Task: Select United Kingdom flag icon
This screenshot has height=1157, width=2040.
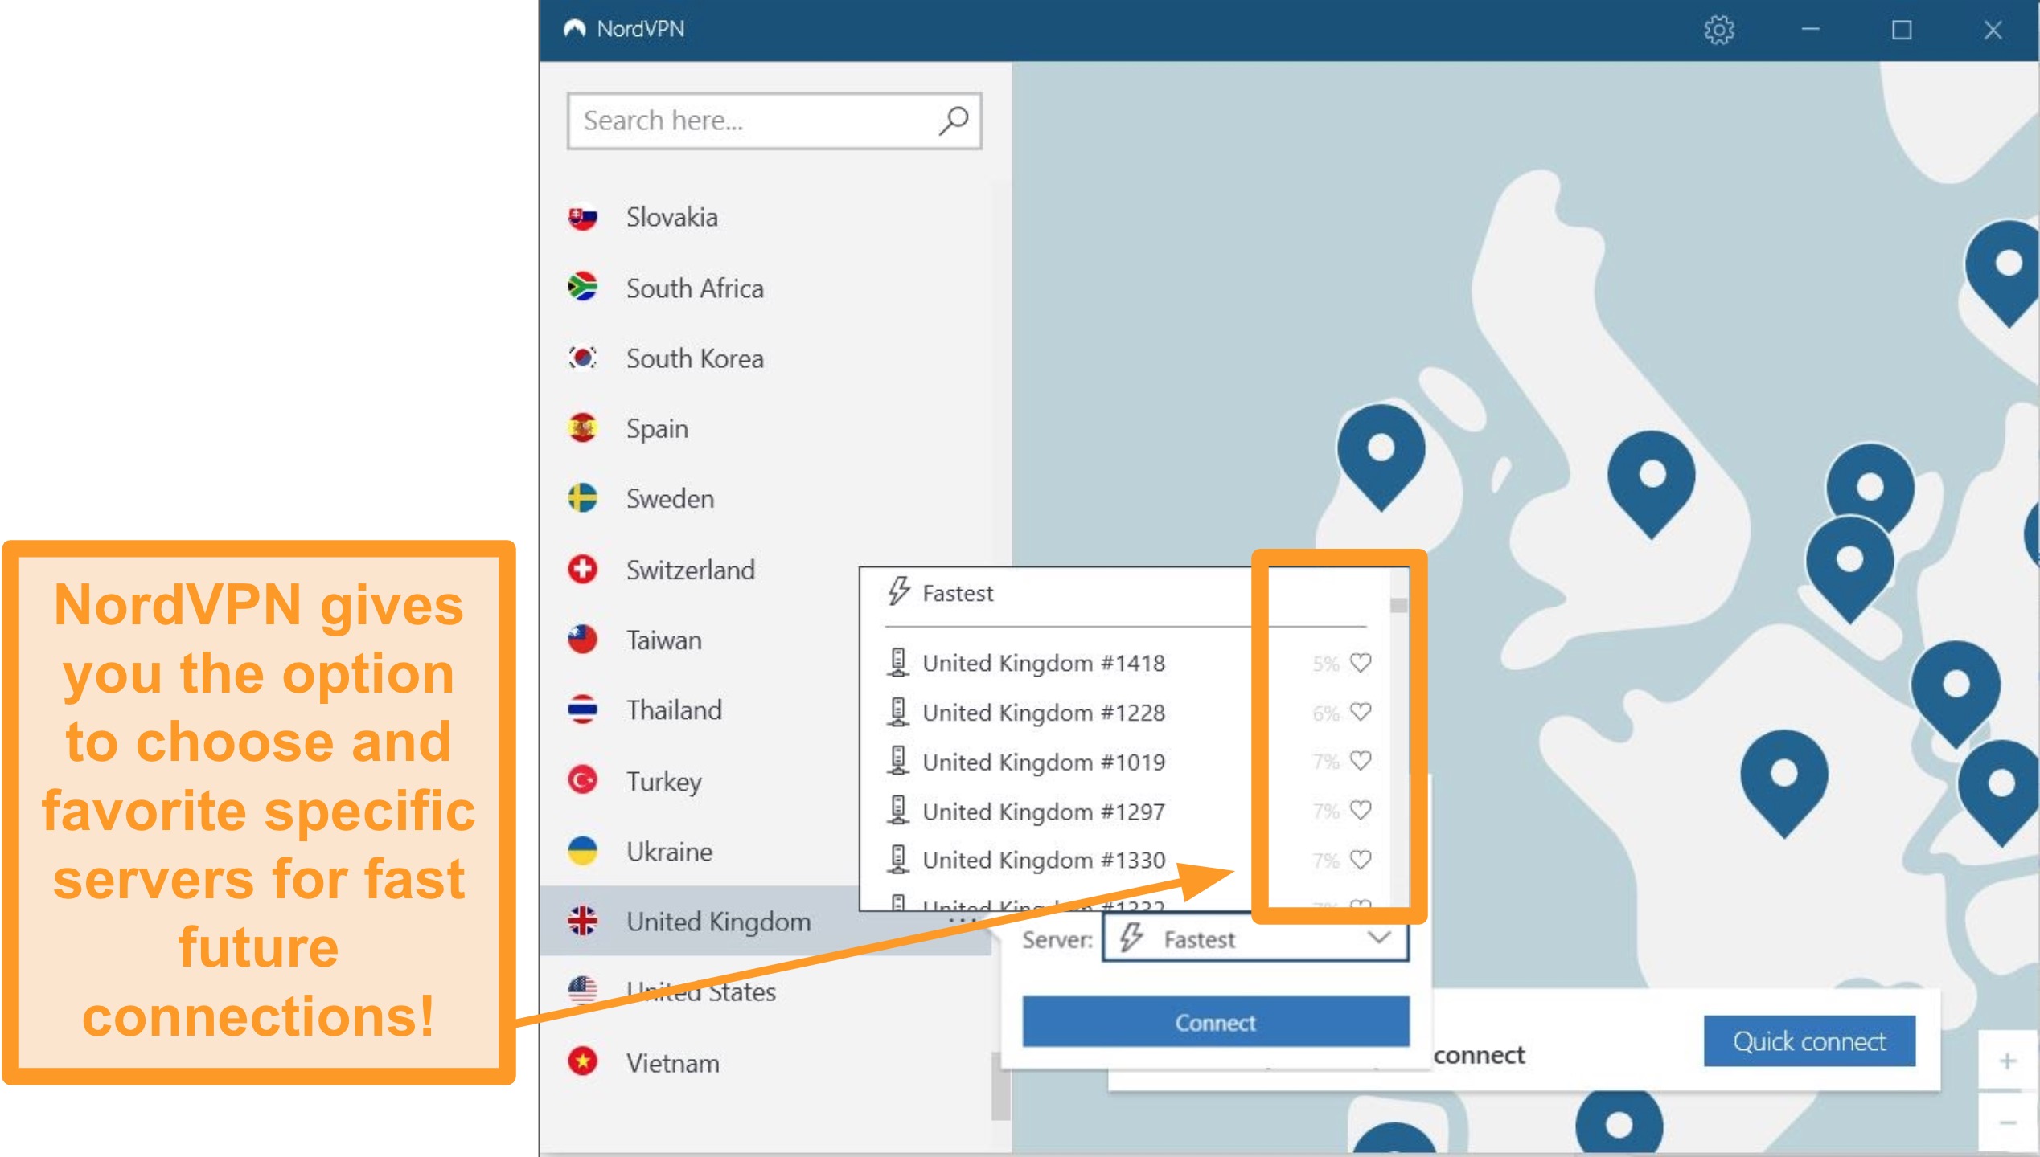Action: [582, 921]
